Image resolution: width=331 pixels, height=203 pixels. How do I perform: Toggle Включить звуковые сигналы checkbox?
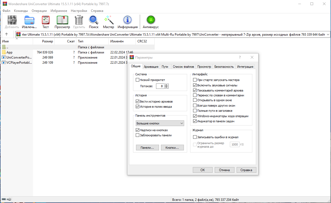[195, 85]
